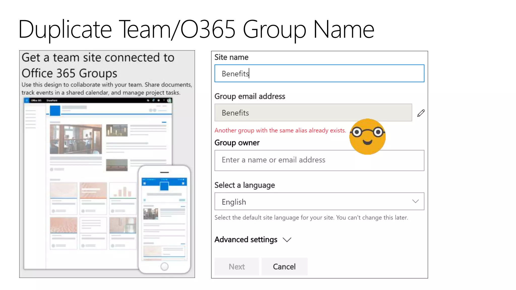The width and height of the screenshot is (516, 290).
Task: Click the user avatar in preview top bar
Action: tap(169, 100)
